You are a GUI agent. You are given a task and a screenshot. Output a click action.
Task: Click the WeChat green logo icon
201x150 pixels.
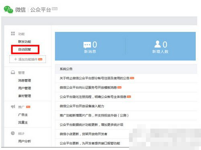(x=8, y=10)
